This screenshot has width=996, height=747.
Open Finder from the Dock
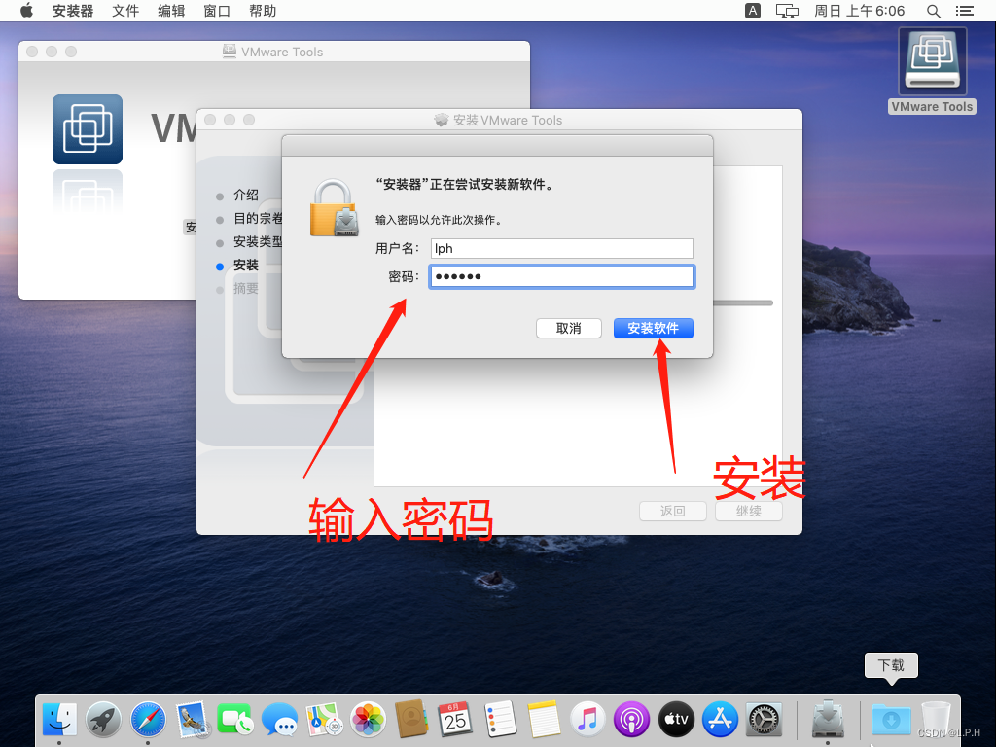point(59,719)
